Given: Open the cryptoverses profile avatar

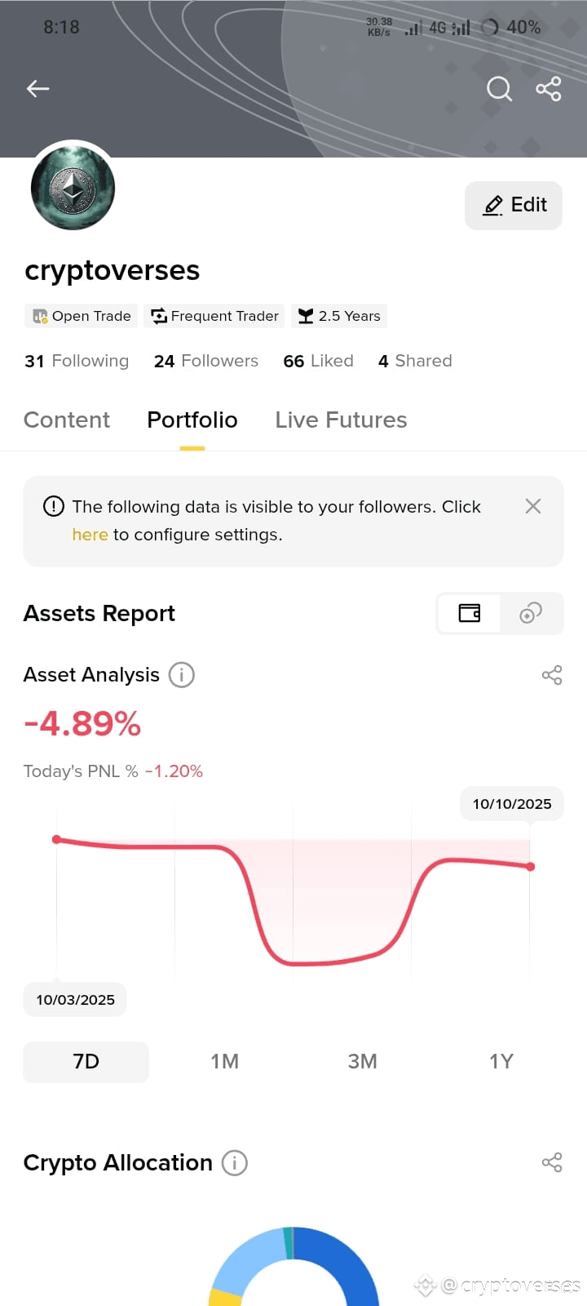Looking at the screenshot, I should pos(73,188).
